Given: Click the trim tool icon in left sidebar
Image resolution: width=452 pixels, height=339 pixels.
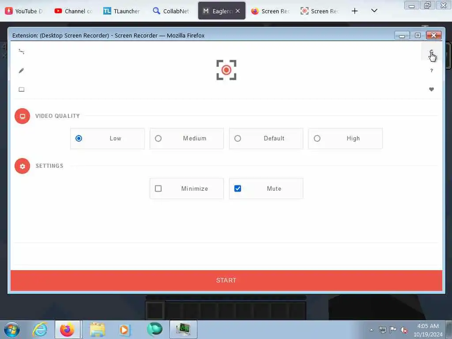Looking at the screenshot, I should [x=21, y=52].
